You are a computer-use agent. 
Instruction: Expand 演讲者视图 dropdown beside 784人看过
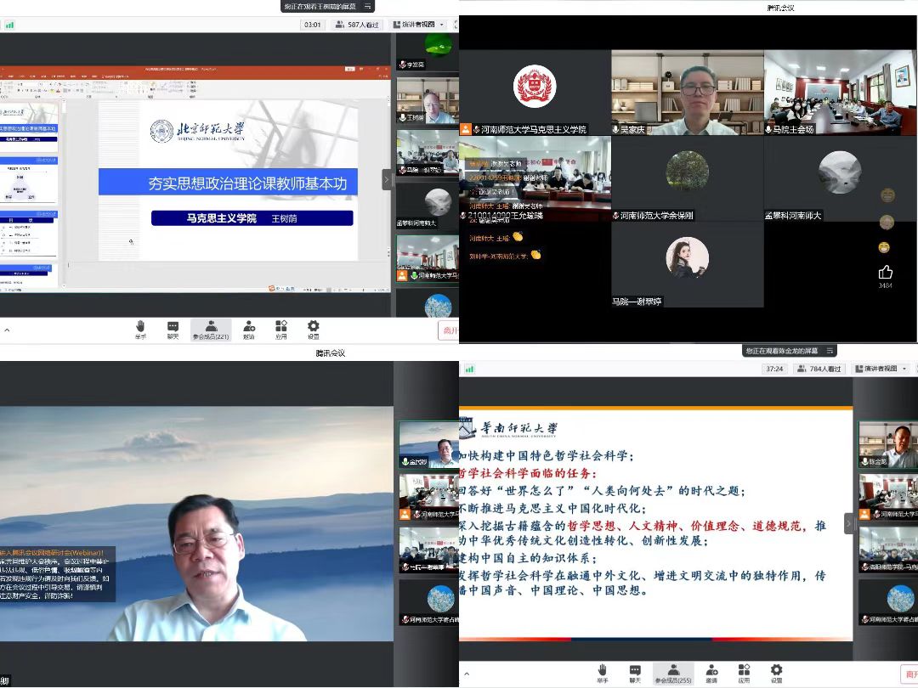click(x=881, y=369)
